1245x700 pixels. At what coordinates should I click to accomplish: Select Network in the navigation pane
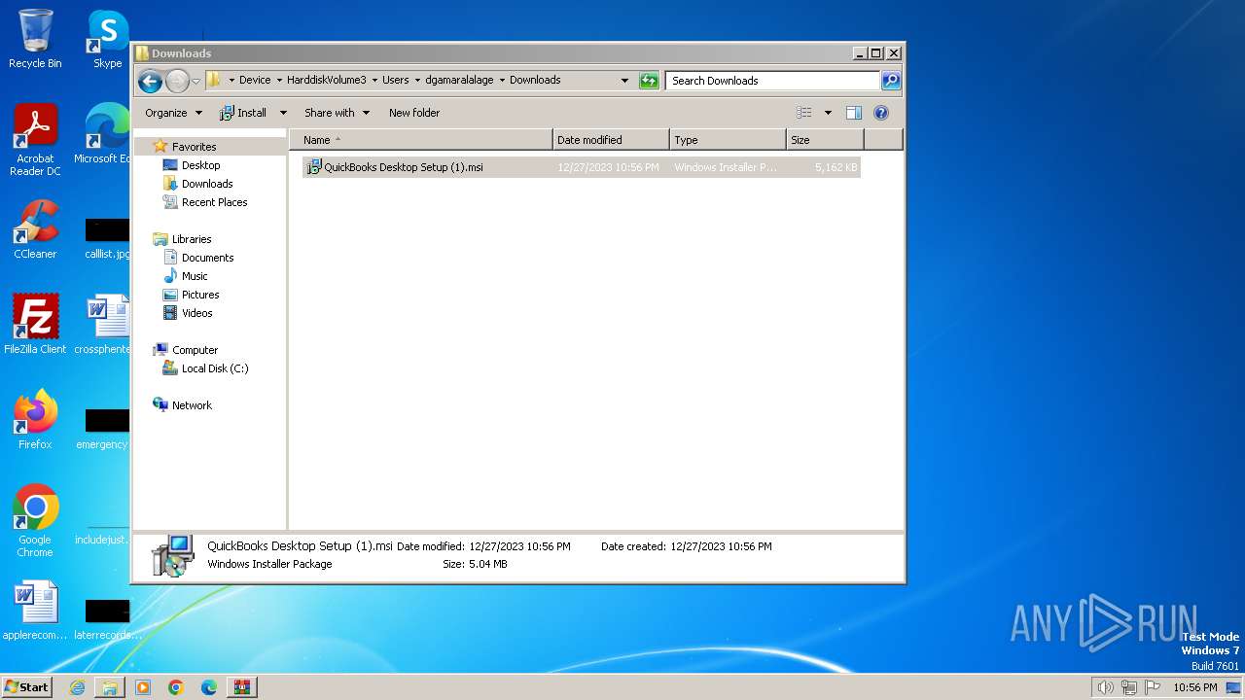point(192,405)
